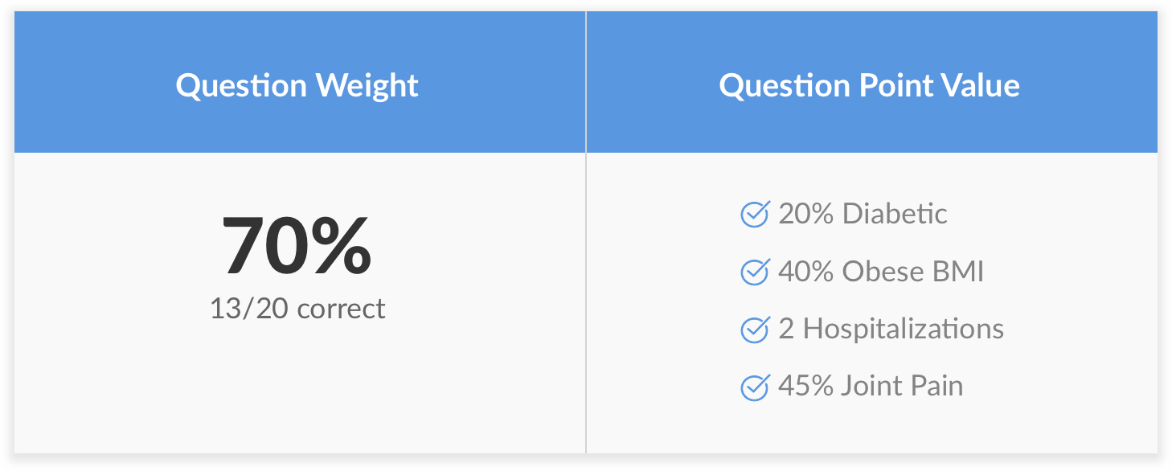The height and width of the screenshot is (471, 1172).
Task: Click the check icon beside 2 Hospitalizations
Action: click(755, 329)
